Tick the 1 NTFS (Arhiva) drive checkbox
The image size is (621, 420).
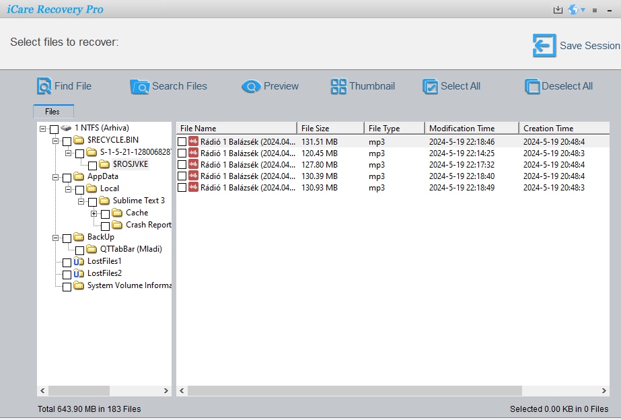coord(54,129)
